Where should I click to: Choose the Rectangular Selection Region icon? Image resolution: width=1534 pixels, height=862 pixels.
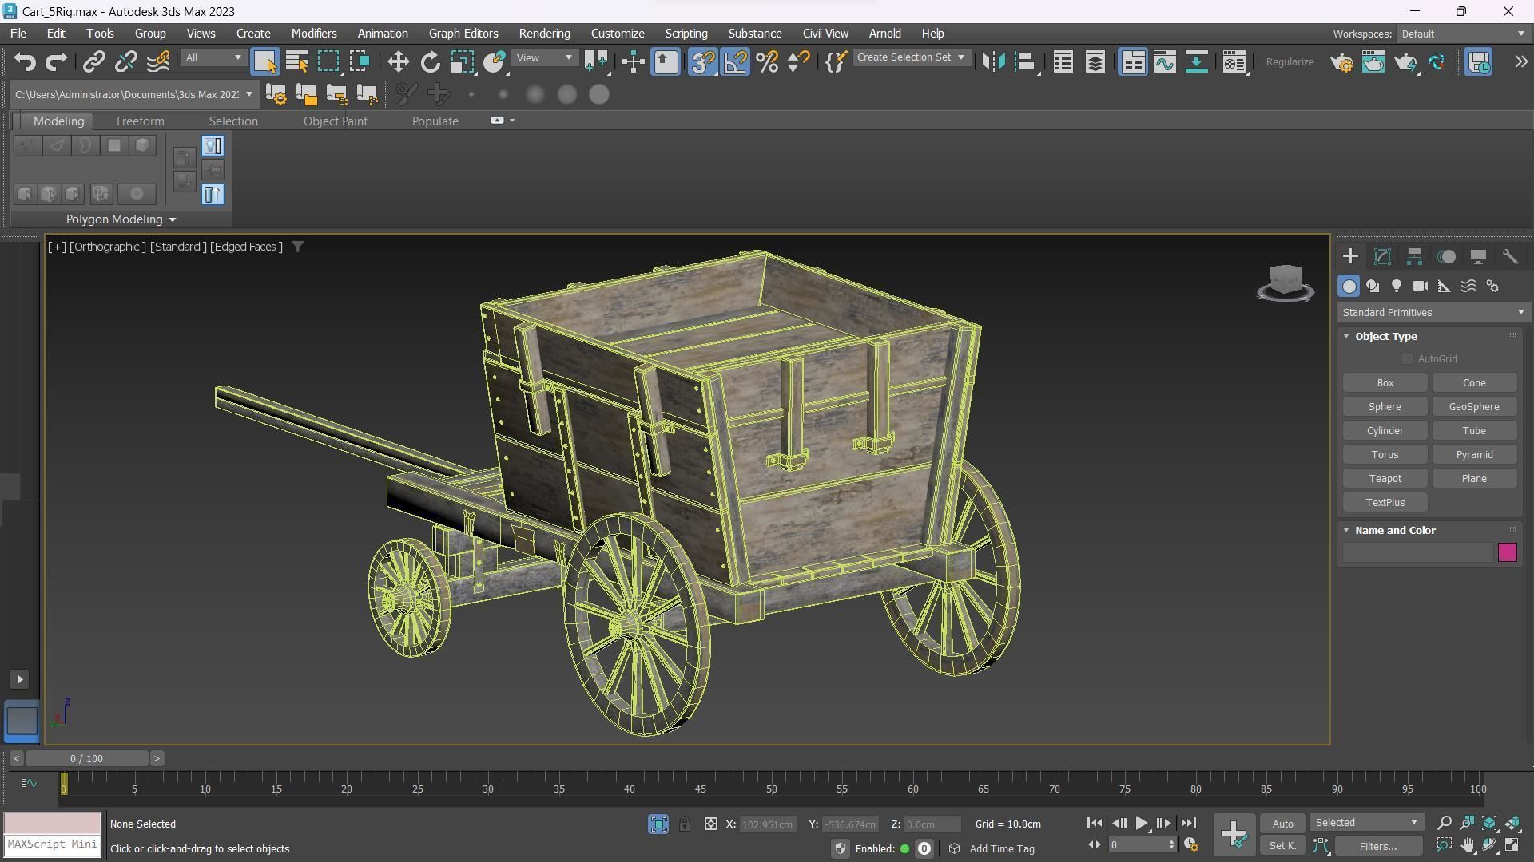[x=328, y=62]
